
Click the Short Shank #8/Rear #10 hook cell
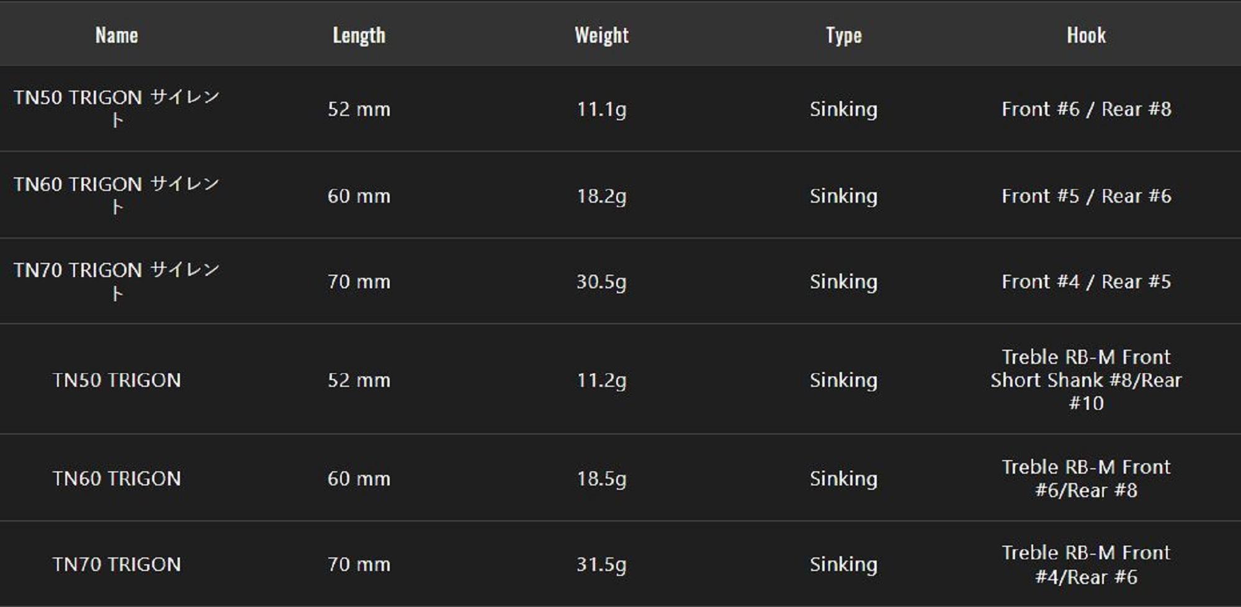pos(1086,380)
